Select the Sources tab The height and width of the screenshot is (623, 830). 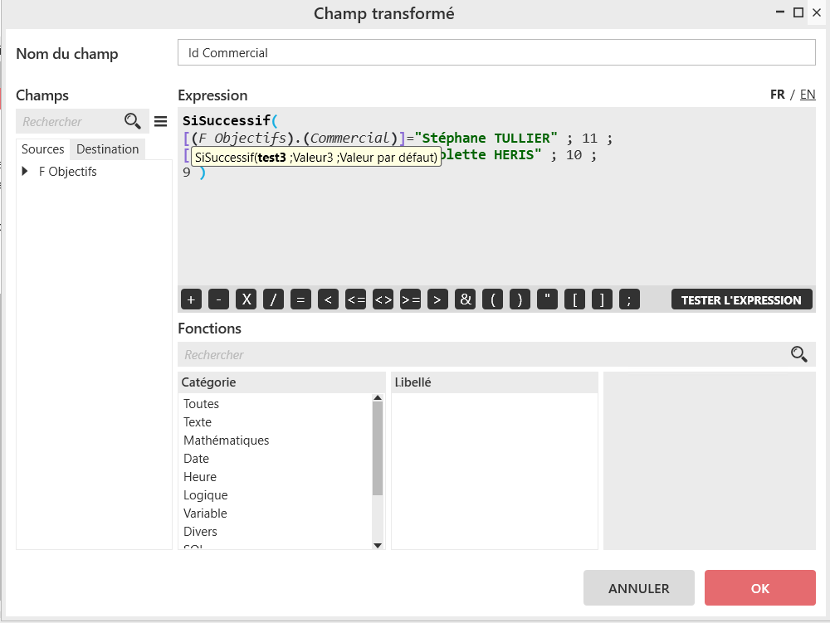[43, 149]
